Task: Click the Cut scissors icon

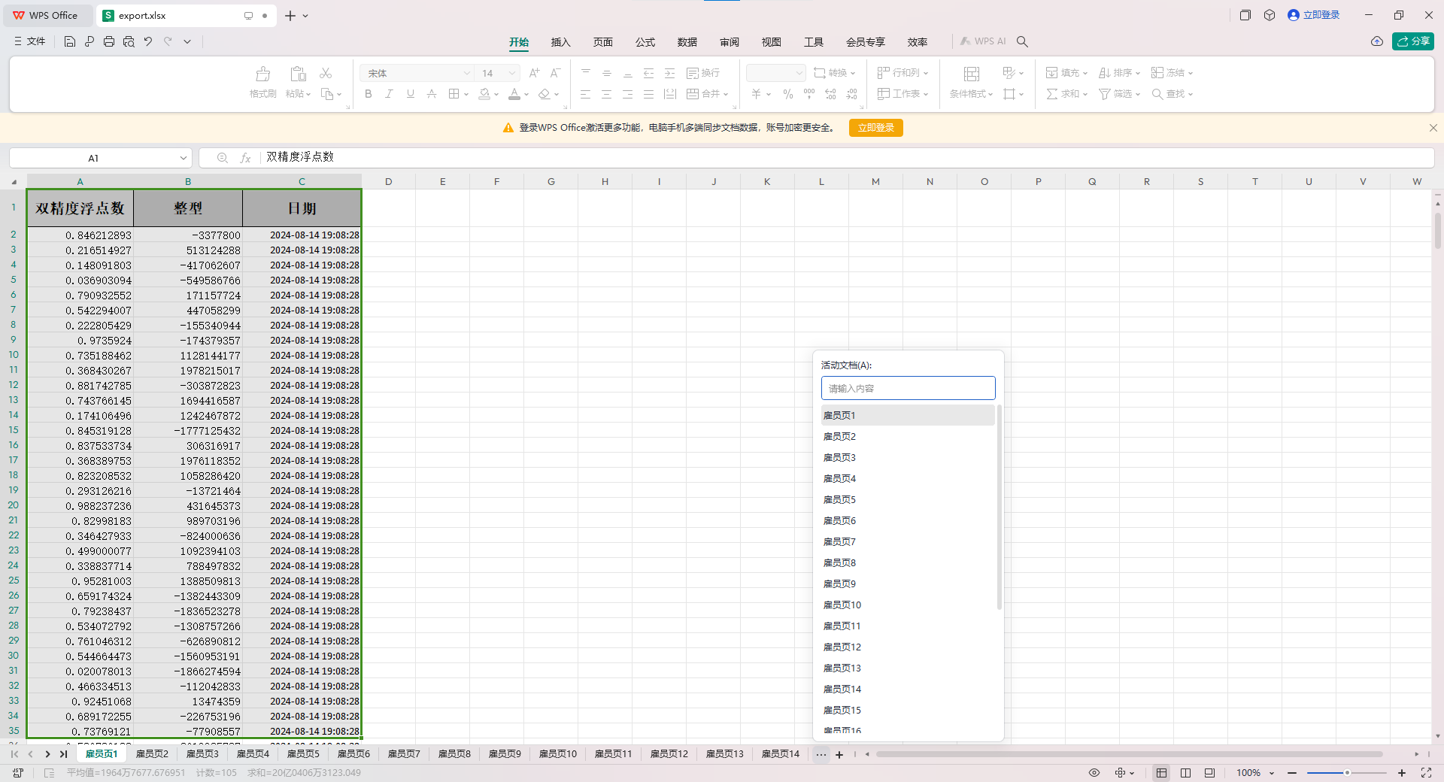Action: pyautogui.click(x=326, y=73)
